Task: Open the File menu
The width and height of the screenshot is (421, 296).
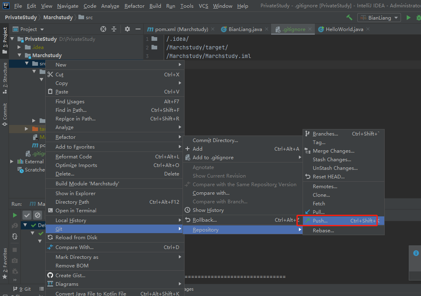Action: point(18,6)
